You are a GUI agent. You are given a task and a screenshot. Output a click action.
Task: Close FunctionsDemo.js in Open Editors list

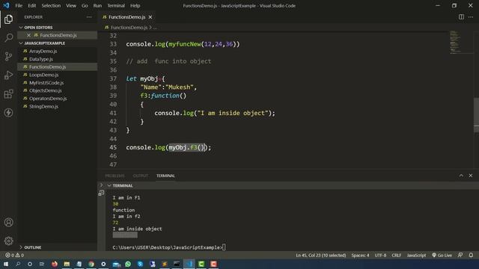pos(28,35)
